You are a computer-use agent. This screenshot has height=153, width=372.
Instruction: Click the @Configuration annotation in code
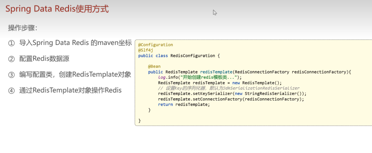(155, 45)
